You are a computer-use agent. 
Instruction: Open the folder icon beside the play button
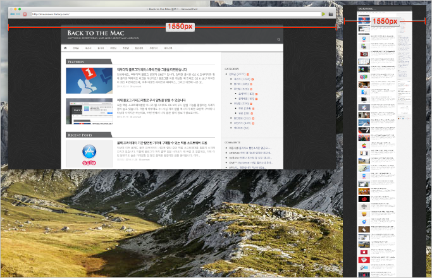pyautogui.click(x=331, y=14)
